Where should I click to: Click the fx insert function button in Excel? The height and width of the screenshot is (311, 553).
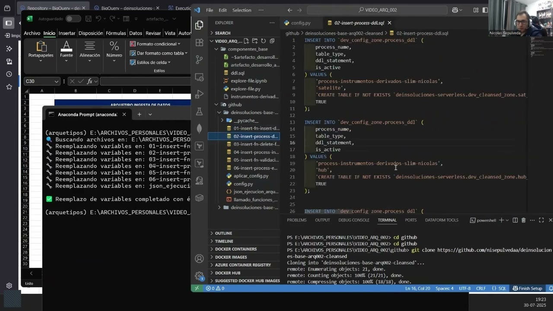[x=90, y=81]
